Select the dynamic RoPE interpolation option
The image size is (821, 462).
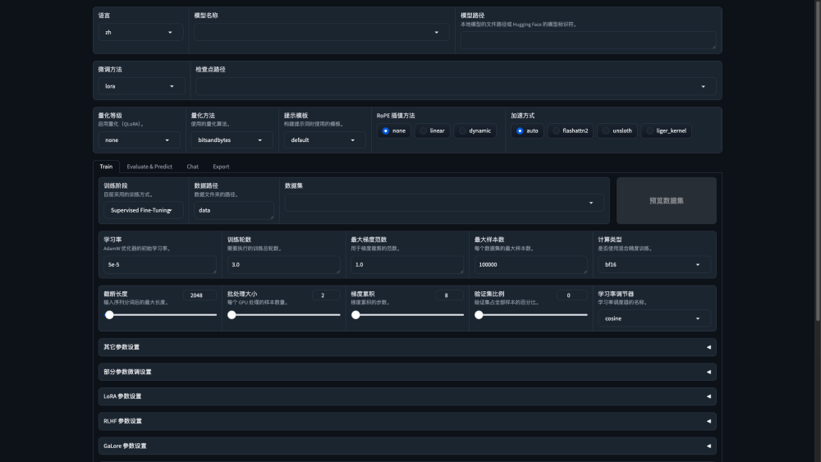(475, 130)
